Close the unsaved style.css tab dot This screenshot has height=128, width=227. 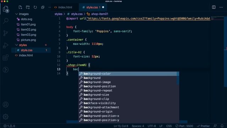(x=103, y=7)
